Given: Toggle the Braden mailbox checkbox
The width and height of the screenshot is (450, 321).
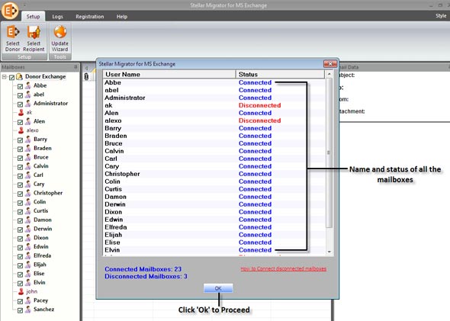Looking at the screenshot, I should click(20, 149).
